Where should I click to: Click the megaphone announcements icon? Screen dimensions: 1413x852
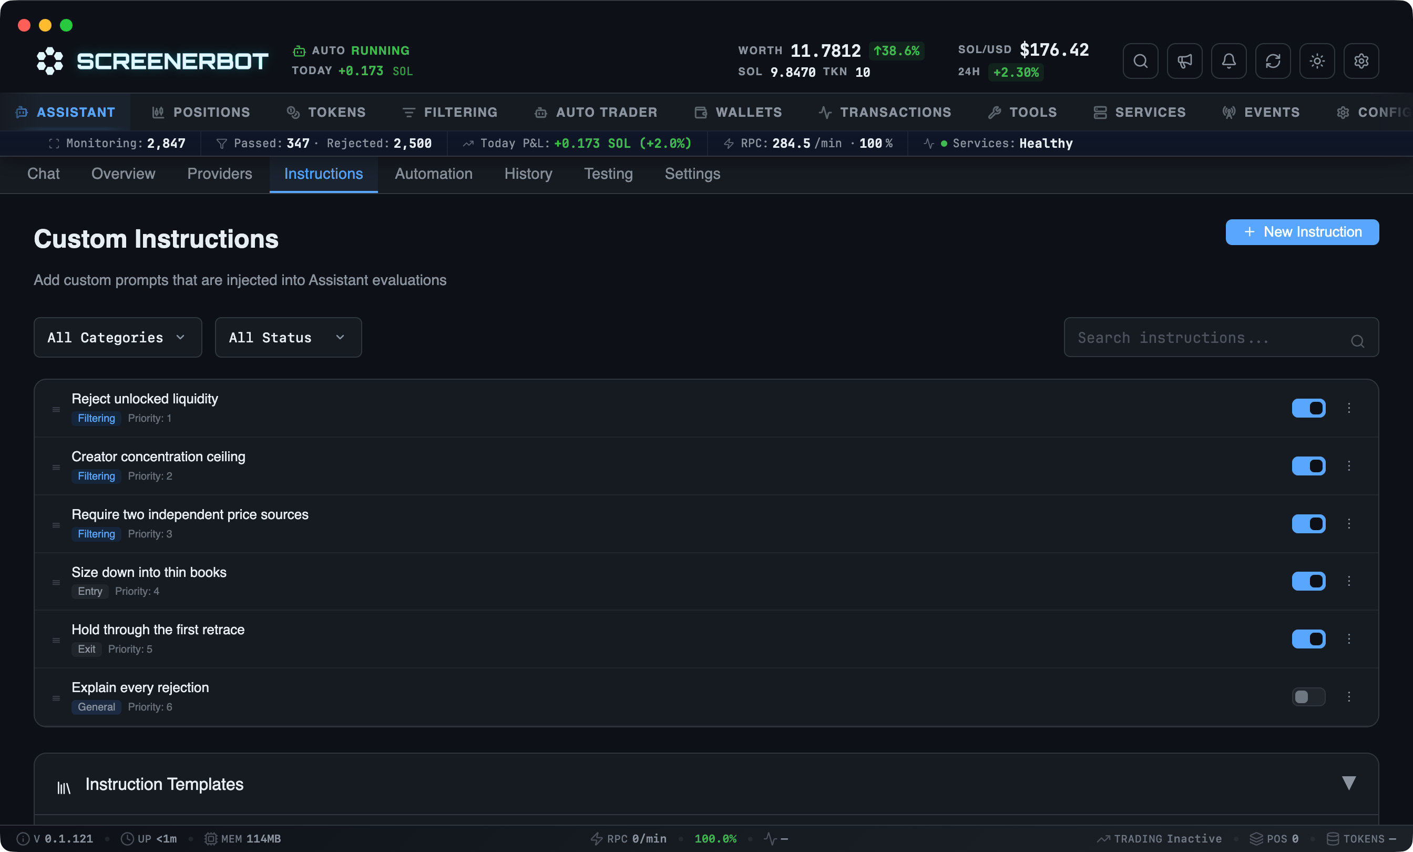click(1184, 61)
